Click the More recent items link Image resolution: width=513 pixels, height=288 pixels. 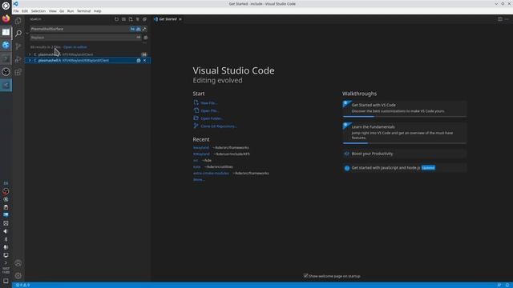[x=199, y=179]
